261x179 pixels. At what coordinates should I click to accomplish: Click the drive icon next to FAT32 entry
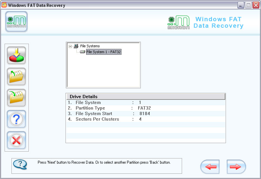pyautogui.click(x=83, y=52)
